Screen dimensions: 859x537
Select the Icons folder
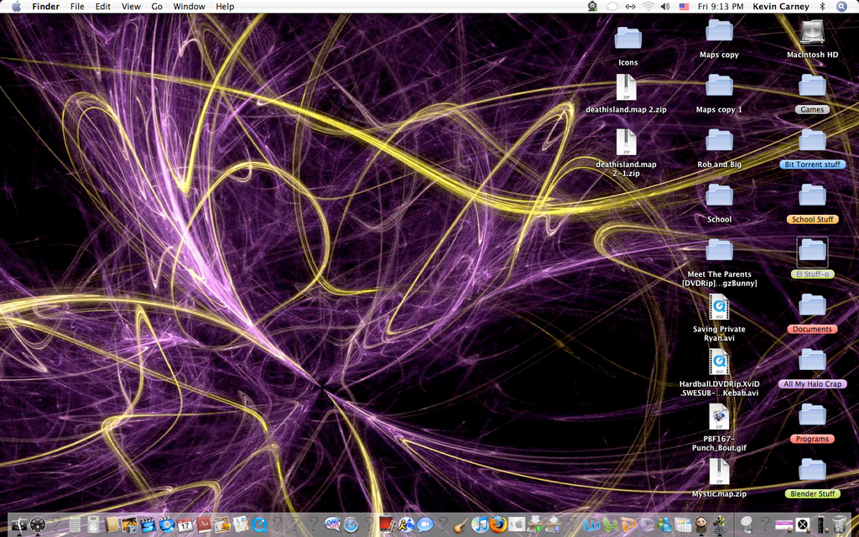pos(627,38)
